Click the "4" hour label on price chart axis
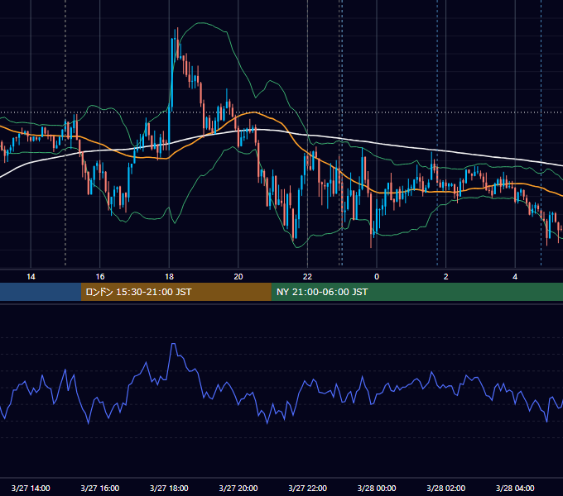 (515, 277)
